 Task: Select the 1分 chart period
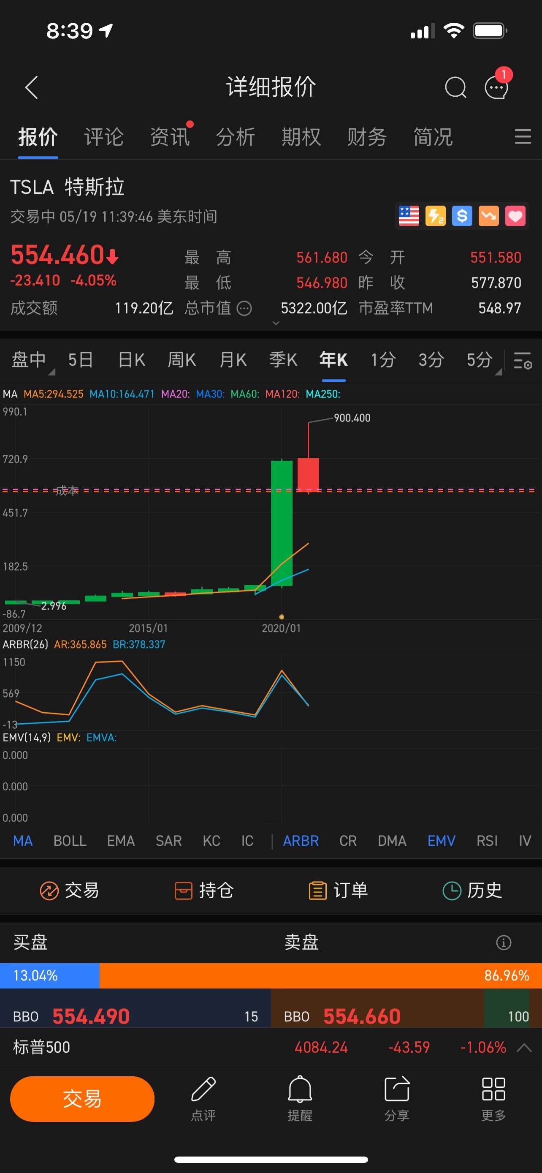pos(383,360)
